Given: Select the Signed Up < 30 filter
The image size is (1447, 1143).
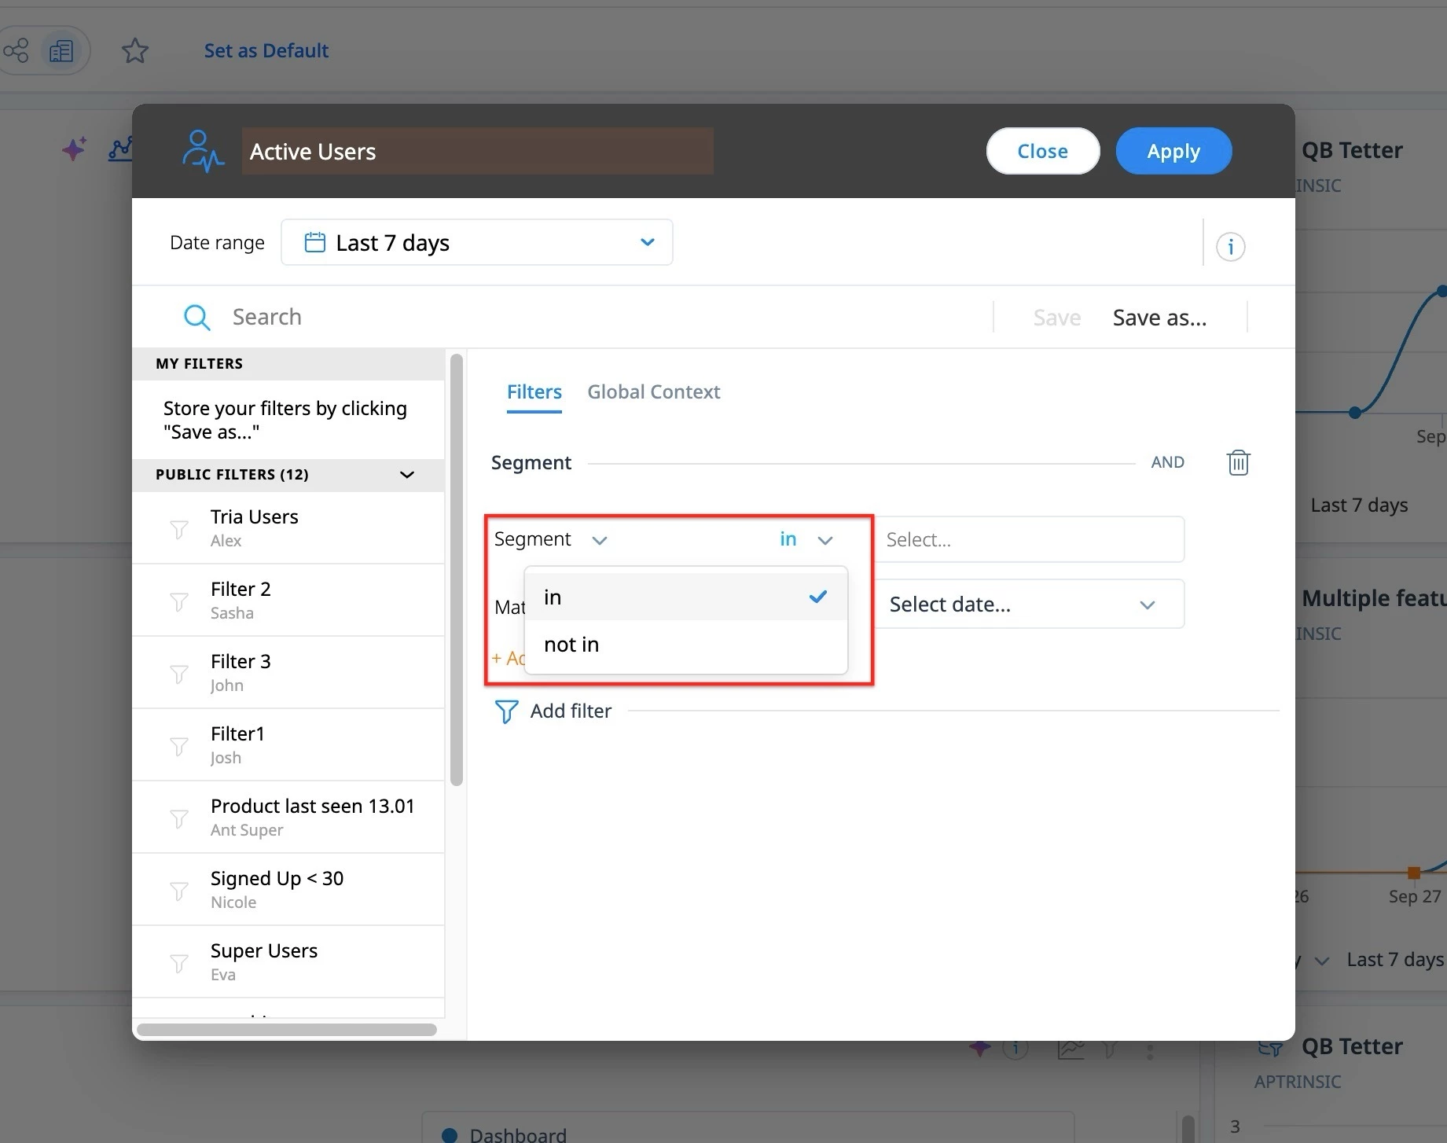Looking at the screenshot, I should [x=288, y=889].
